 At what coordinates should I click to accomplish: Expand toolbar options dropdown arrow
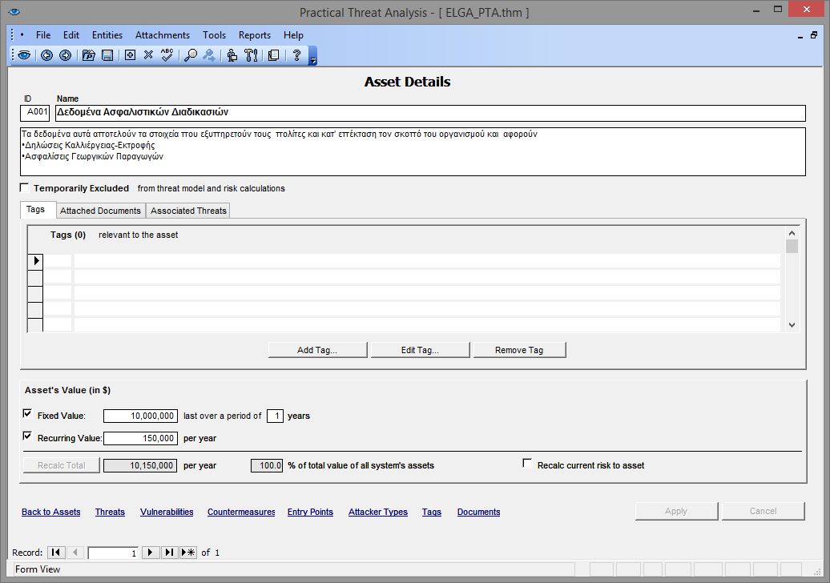coord(312,55)
